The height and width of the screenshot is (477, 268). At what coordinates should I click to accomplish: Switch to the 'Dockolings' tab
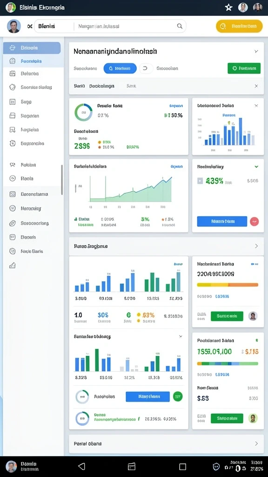click(102, 86)
